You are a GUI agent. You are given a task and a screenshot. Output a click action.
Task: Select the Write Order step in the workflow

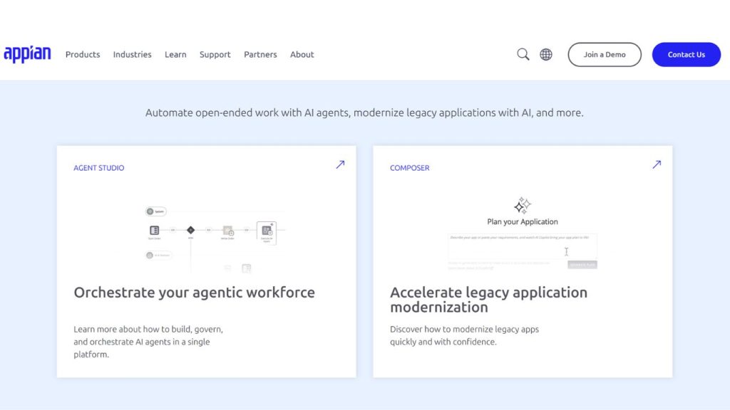click(x=228, y=230)
